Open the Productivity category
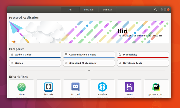 (143, 55)
